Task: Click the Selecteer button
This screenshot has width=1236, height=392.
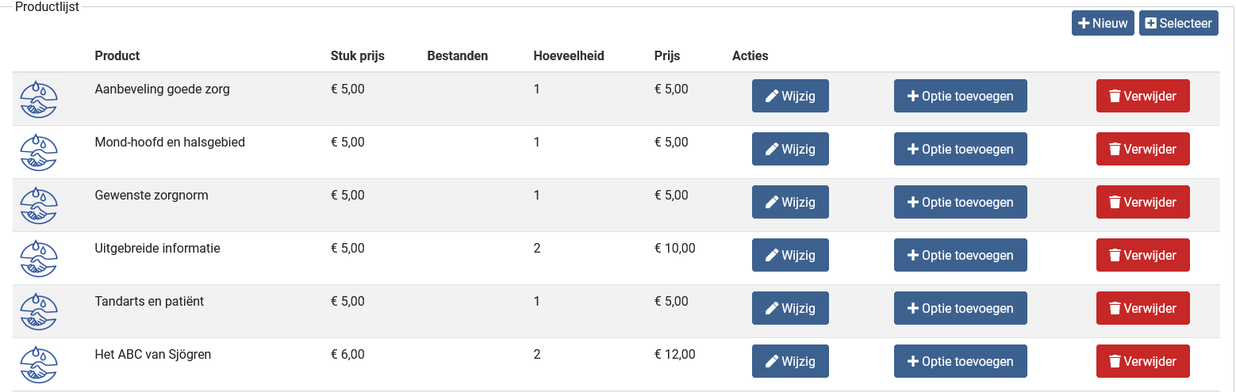Action: pos(1178,24)
